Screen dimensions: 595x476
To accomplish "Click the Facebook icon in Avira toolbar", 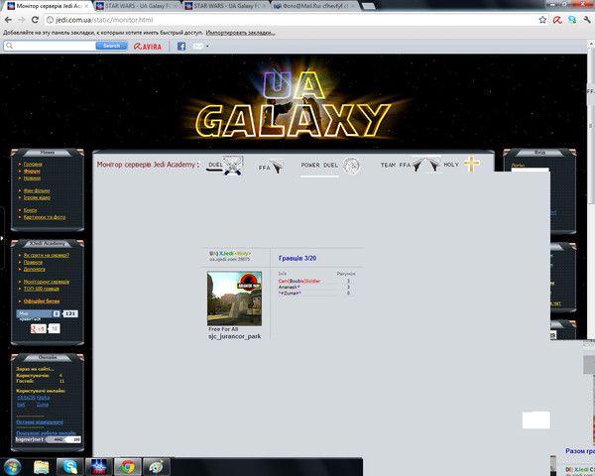I will 181,47.
